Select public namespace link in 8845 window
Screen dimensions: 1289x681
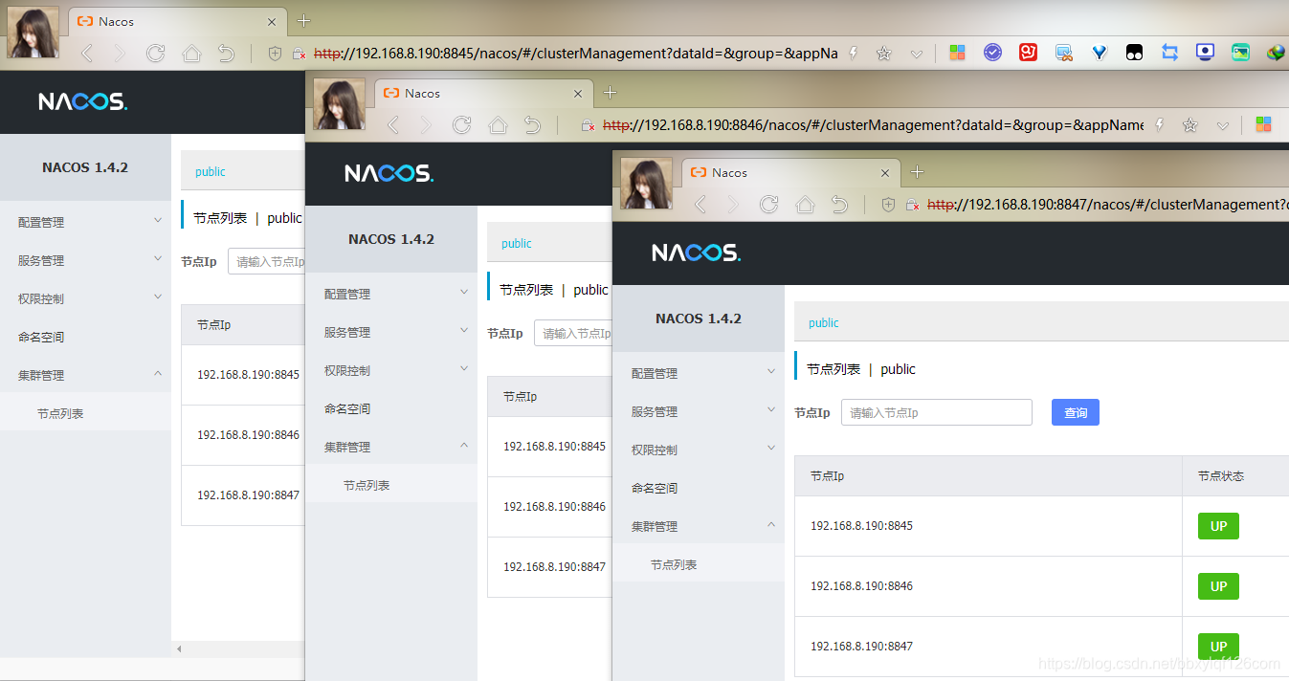coord(211,172)
